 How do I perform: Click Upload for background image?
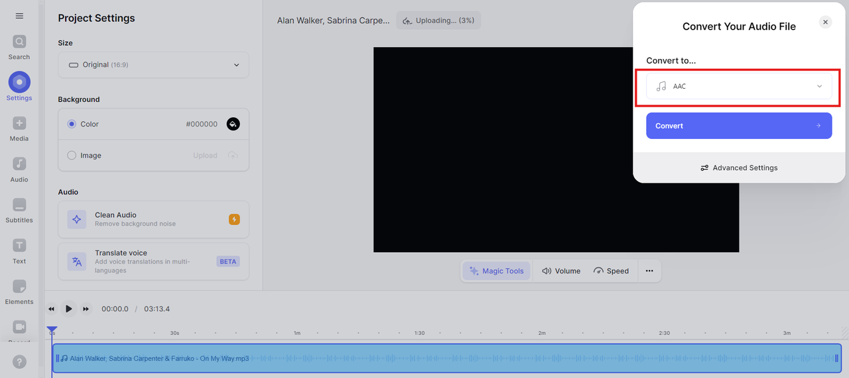pyautogui.click(x=205, y=156)
